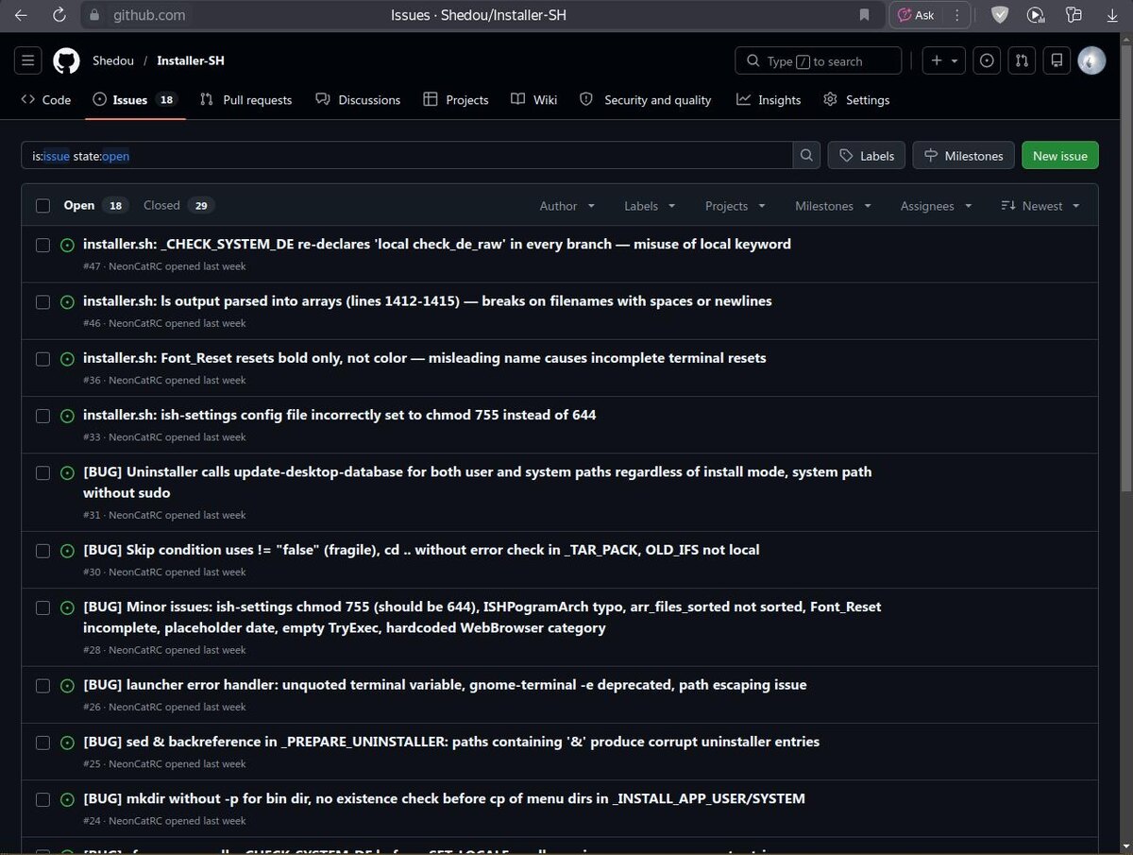Open issue about ls output parsed into arrays
This screenshot has height=855, width=1133.
click(428, 300)
